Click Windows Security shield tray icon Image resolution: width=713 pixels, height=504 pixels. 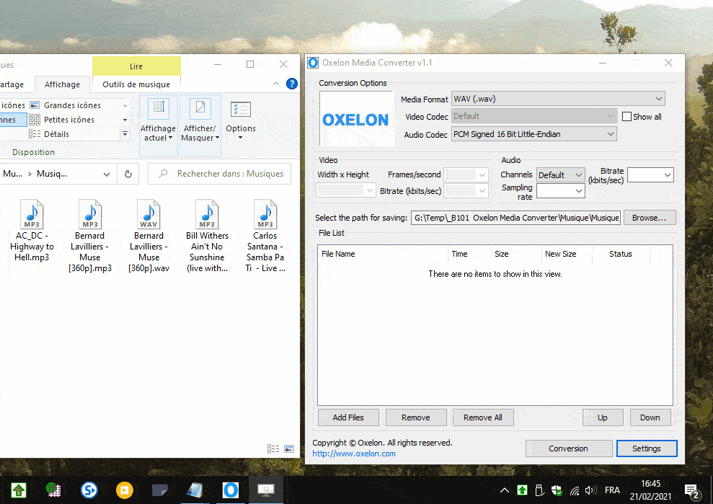coord(557,490)
